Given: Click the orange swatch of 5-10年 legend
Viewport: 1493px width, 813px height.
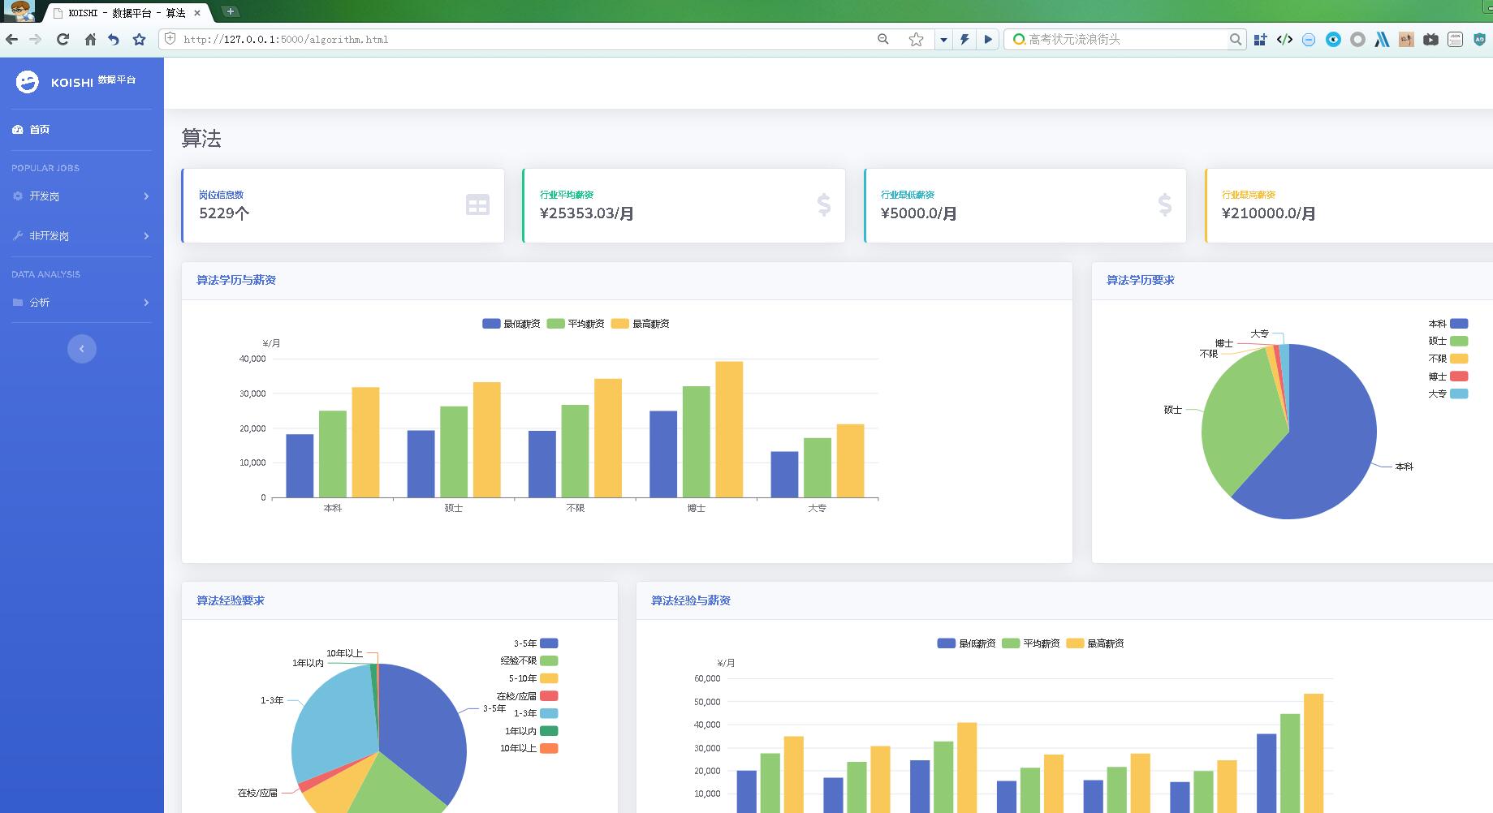Looking at the screenshot, I should click(x=549, y=678).
